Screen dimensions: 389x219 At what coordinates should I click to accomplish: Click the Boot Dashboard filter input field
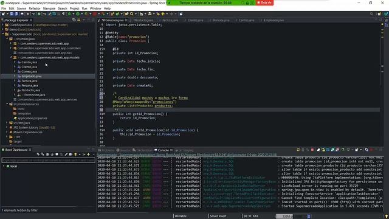(49, 161)
